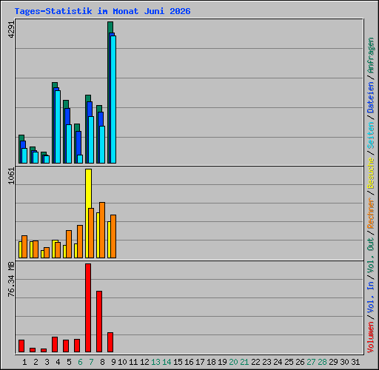Click the Rechner legend label
The image size is (379, 370).
(371, 213)
